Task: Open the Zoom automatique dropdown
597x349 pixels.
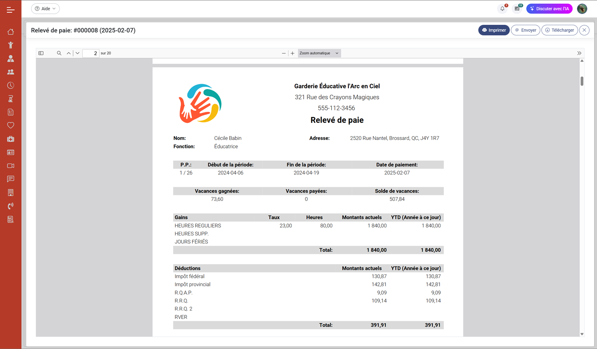Action: pos(319,53)
